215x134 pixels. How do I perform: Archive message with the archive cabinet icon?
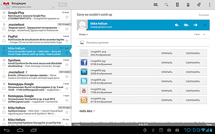click(177, 5)
